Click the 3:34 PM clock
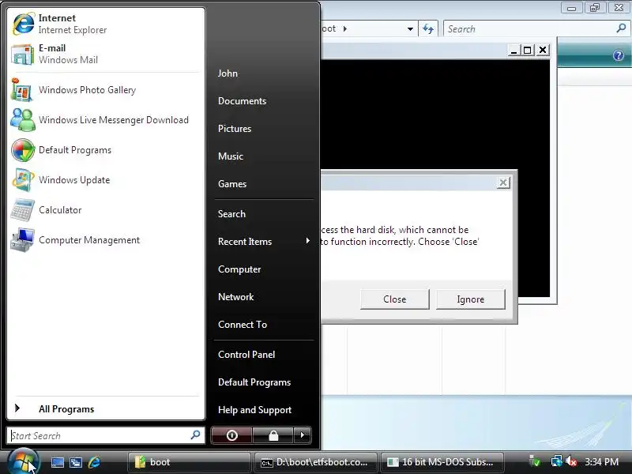 coord(601,461)
